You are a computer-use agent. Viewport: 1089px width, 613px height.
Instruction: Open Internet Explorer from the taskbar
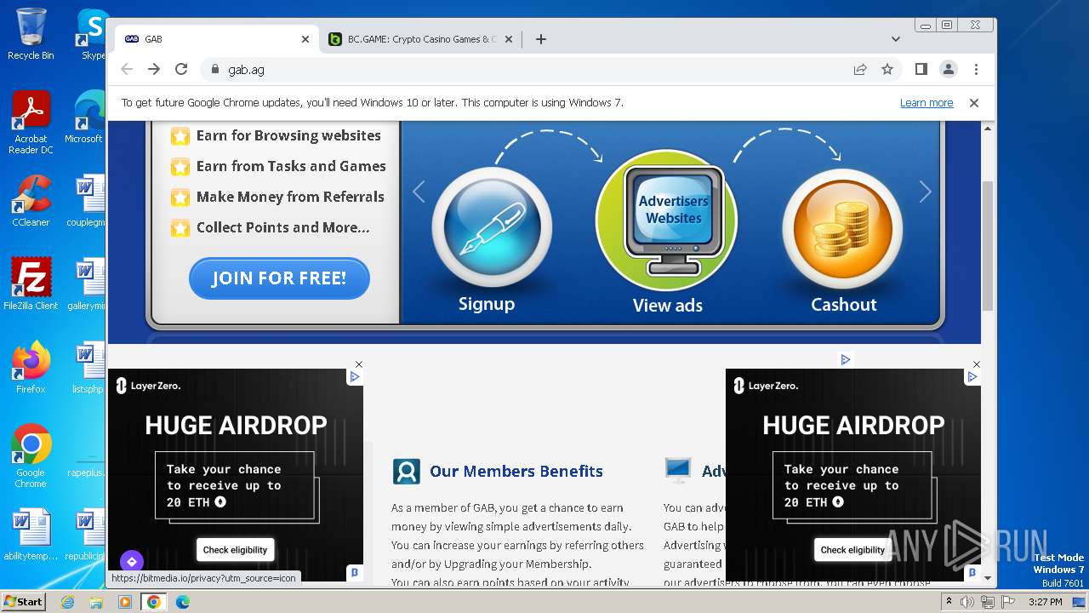point(67,602)
